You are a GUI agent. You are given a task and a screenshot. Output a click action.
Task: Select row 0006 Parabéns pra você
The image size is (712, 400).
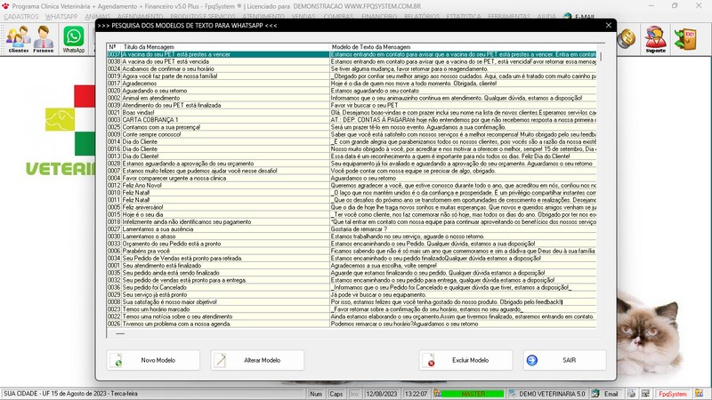pos(352,251)
